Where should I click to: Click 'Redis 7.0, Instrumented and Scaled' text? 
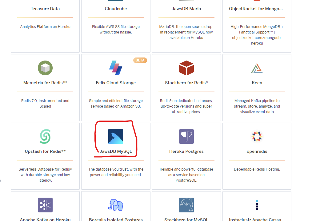coord(45,104)
